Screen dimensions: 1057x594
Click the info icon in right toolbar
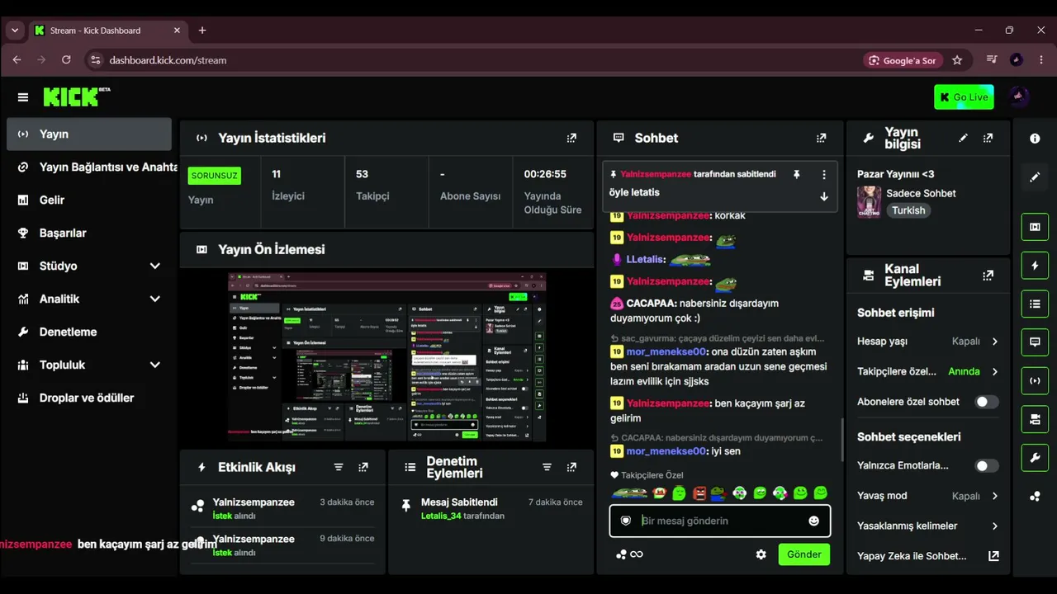[1035, 139]
